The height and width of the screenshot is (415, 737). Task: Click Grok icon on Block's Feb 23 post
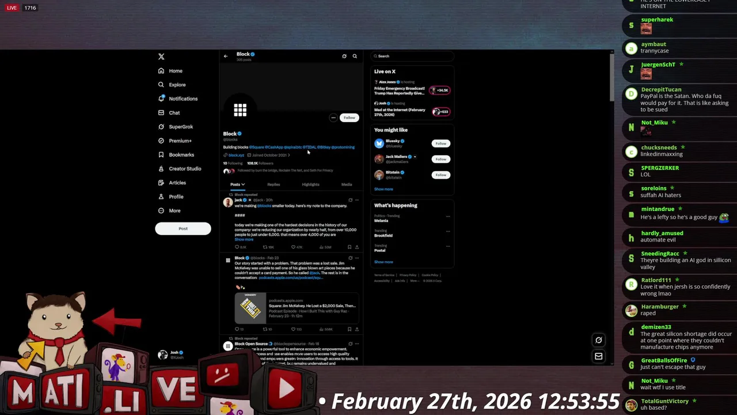(350, 258)
